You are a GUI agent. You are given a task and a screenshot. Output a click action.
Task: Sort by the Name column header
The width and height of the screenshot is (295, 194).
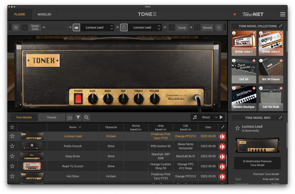click(73, 127)
